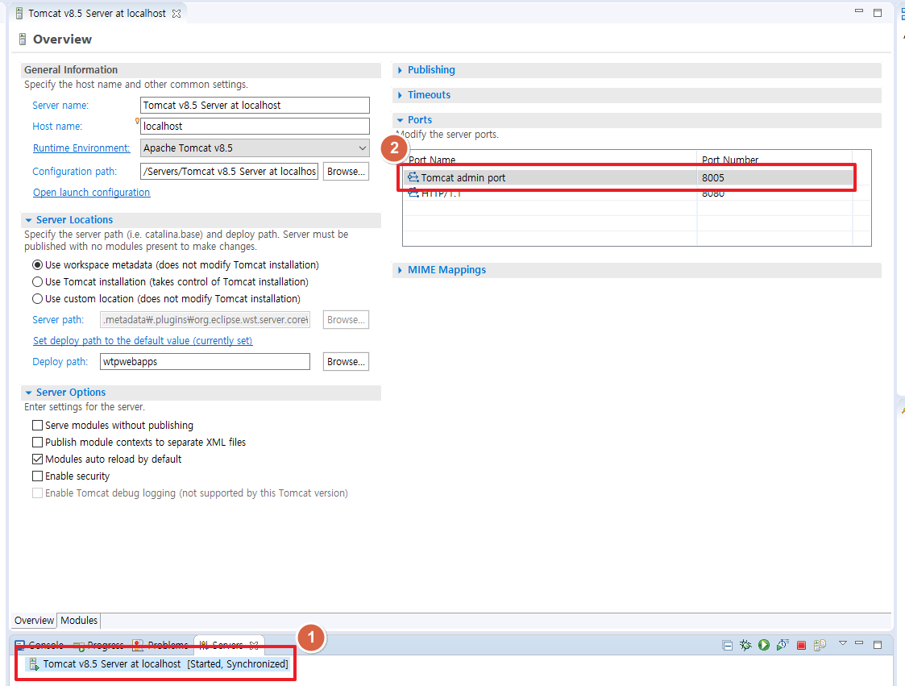Select Use workspace metadata option
Image resolution: width=905 pixels, height=686 pixels.
[38, 265]
